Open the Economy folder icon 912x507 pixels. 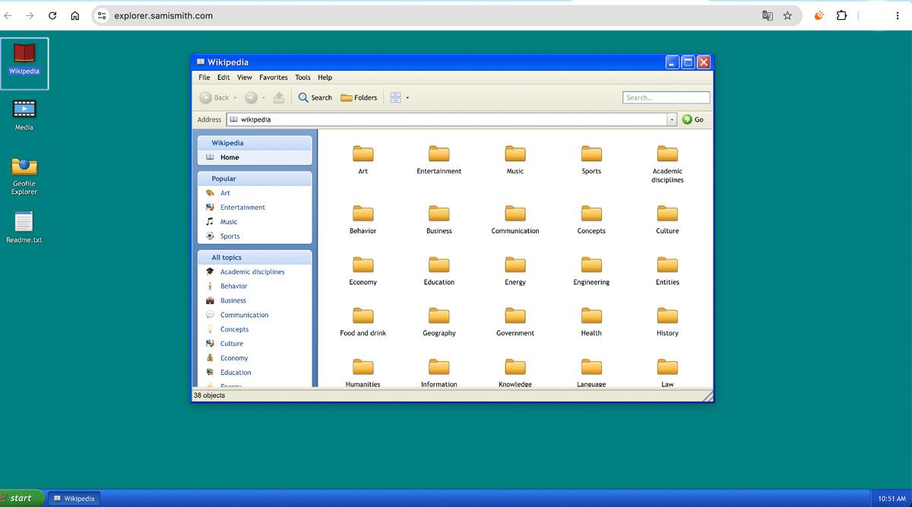363,265
